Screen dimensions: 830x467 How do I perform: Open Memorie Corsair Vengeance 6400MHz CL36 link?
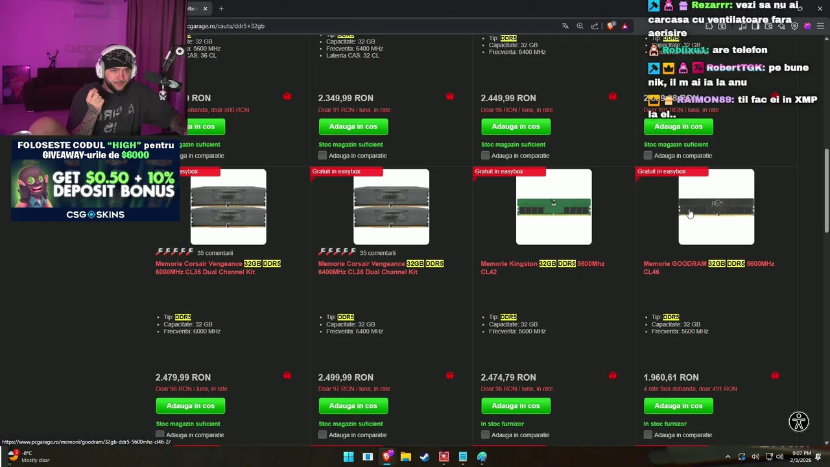pos(381,268)
